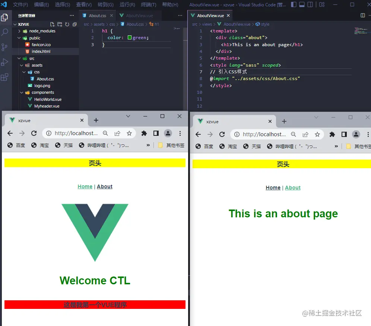Collapse the src folder

19,58
